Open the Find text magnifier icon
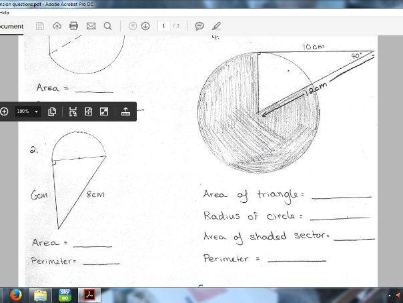Screen dimensions: 403x303 point(108,26)
